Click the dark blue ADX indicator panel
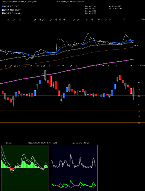This screenshot has width=145, height=191. 74,168
